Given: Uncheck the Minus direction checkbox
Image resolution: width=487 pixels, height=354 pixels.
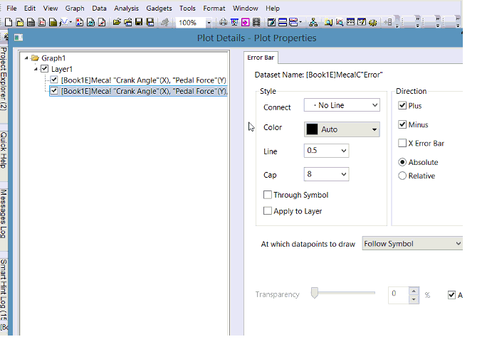Looking at the screenshot, I should [x=402, y=124].
